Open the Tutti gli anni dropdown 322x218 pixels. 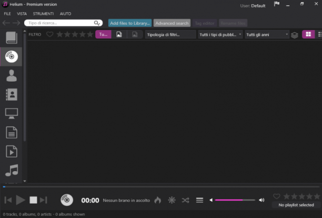(267, 35)
